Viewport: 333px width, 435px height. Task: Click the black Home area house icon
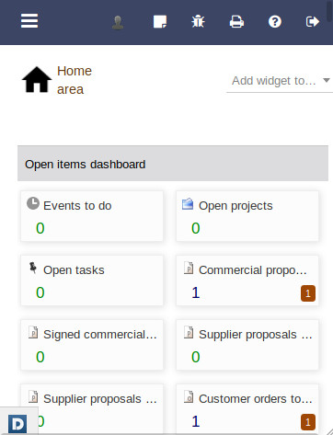coord(37,79)
